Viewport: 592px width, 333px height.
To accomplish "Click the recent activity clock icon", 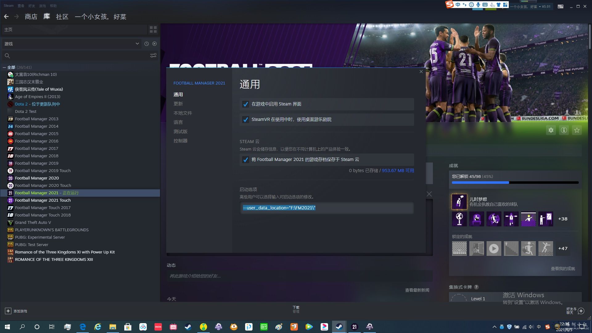I will point(146,44).
